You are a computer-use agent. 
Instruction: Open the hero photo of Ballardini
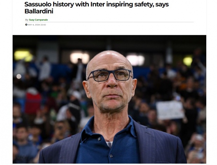click(109, 99)
